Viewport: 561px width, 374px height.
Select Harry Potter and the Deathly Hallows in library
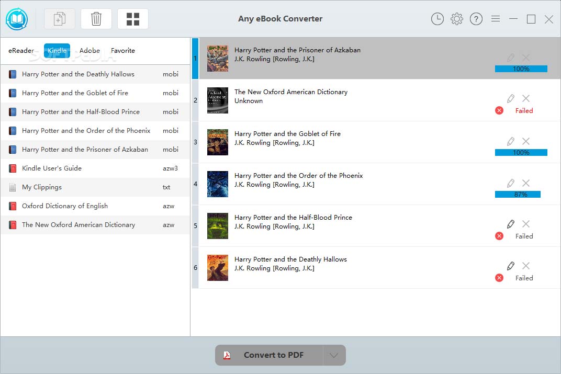tap(95, 74)
